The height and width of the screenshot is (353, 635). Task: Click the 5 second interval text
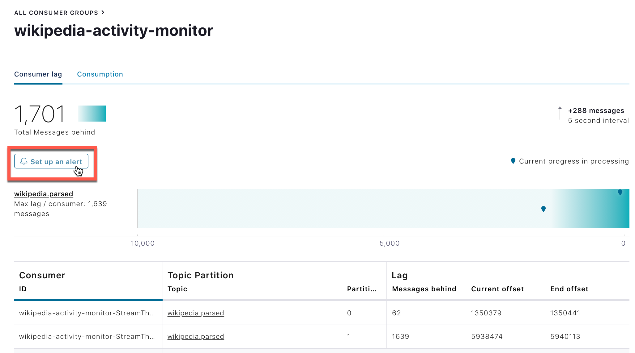598,120
